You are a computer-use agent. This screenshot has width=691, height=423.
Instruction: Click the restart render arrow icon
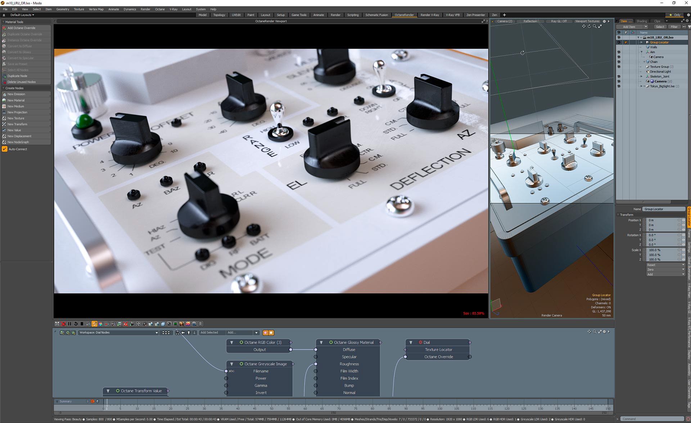coord(76,324)
